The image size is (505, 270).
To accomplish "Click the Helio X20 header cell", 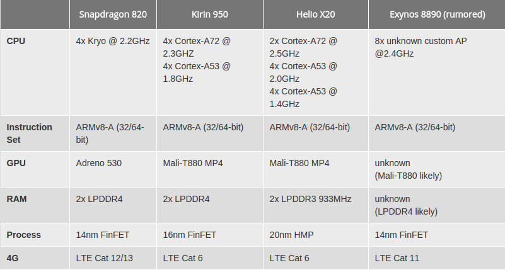I will (x=316, y=14).
